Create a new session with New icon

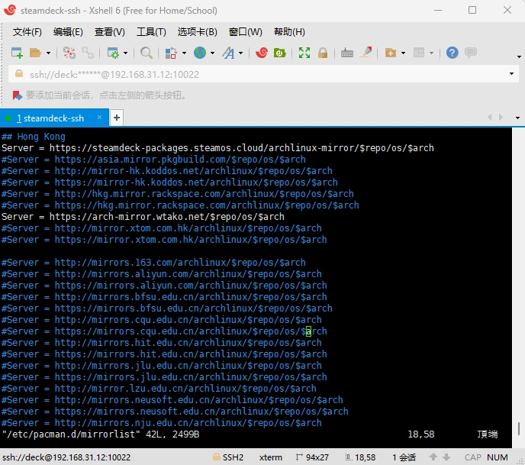tap(17, 53)
